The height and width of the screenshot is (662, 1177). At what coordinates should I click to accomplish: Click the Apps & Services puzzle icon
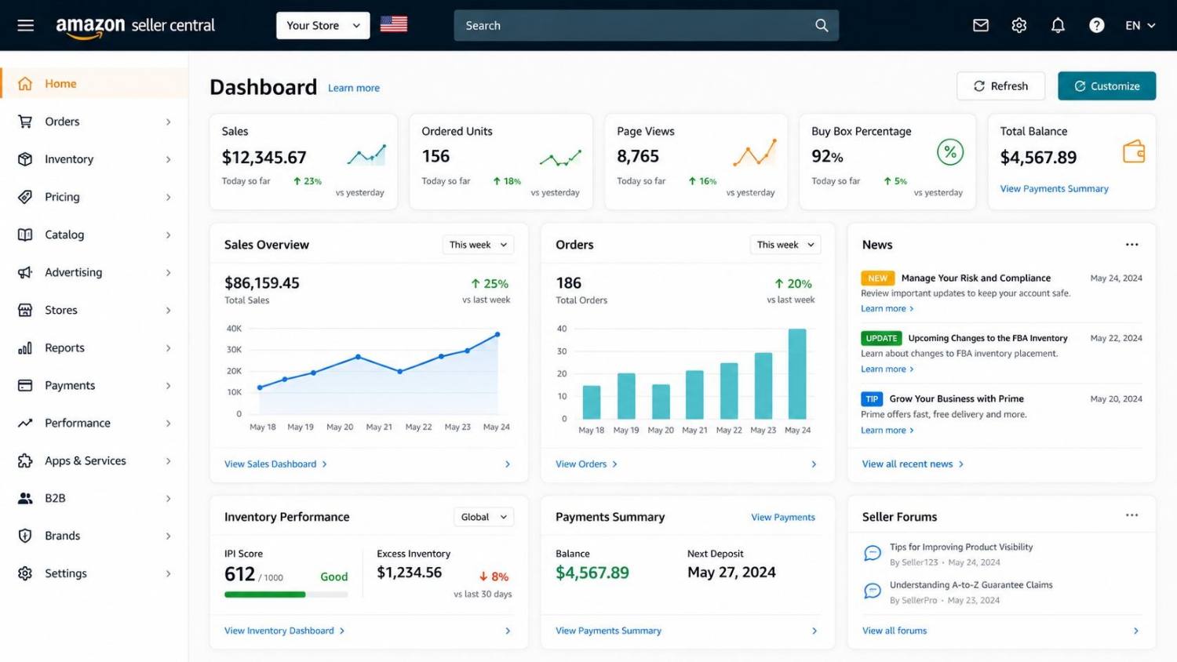click(25, 460)
